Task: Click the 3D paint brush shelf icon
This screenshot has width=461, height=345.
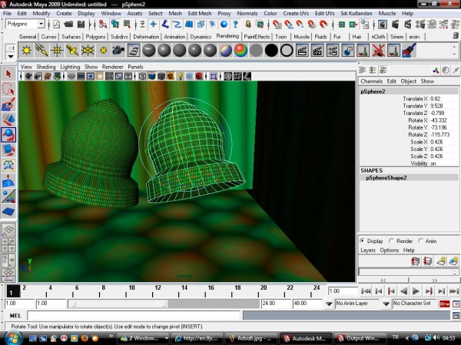Action: pyautogui.click(x=409, y=50)
